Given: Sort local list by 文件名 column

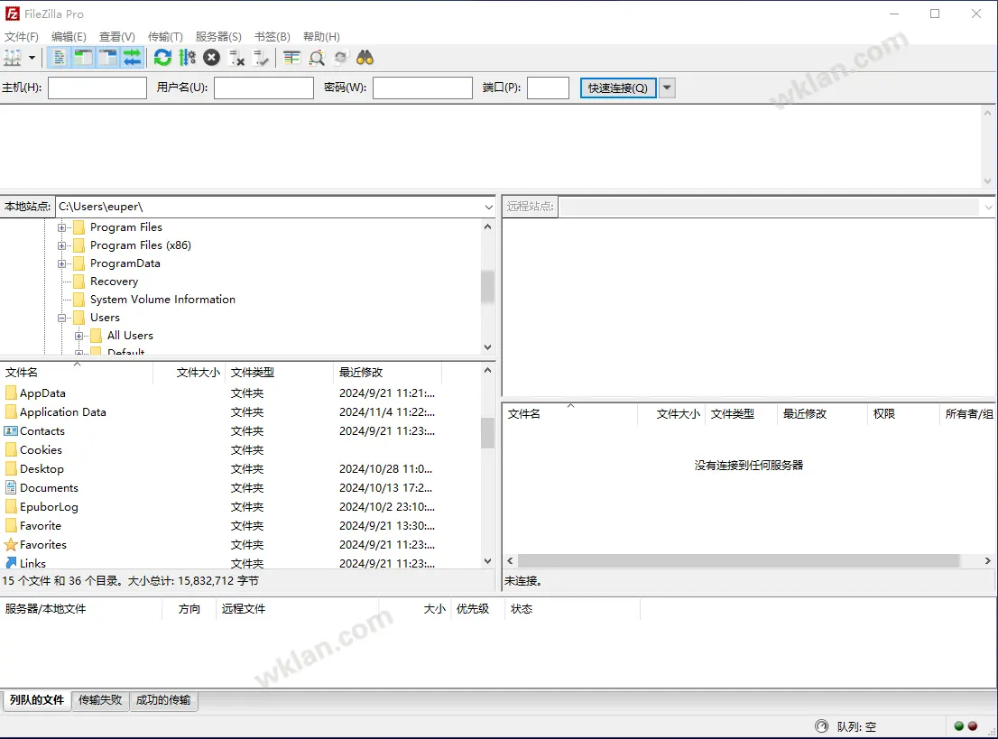Looking at the screenshot, I should [77, 373].
